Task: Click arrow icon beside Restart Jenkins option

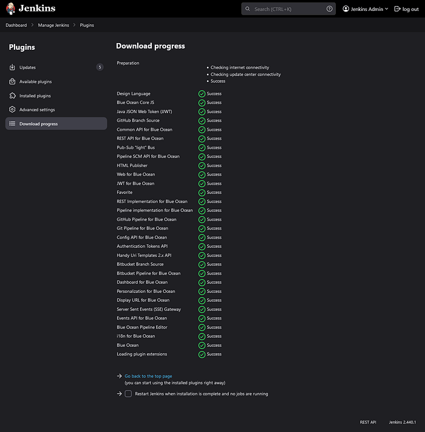Action: point(119,394)
